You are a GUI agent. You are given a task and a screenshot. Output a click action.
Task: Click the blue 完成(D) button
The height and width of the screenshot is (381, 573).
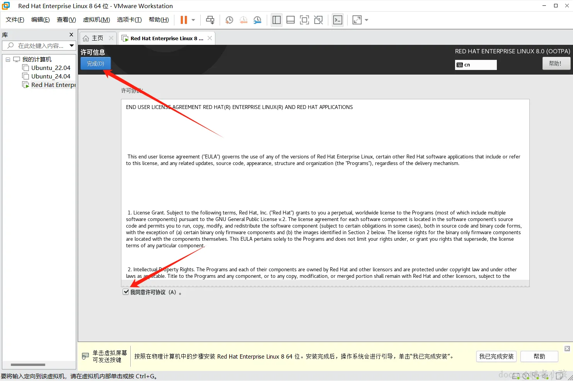pyautogui.click(x=95, y=63)
